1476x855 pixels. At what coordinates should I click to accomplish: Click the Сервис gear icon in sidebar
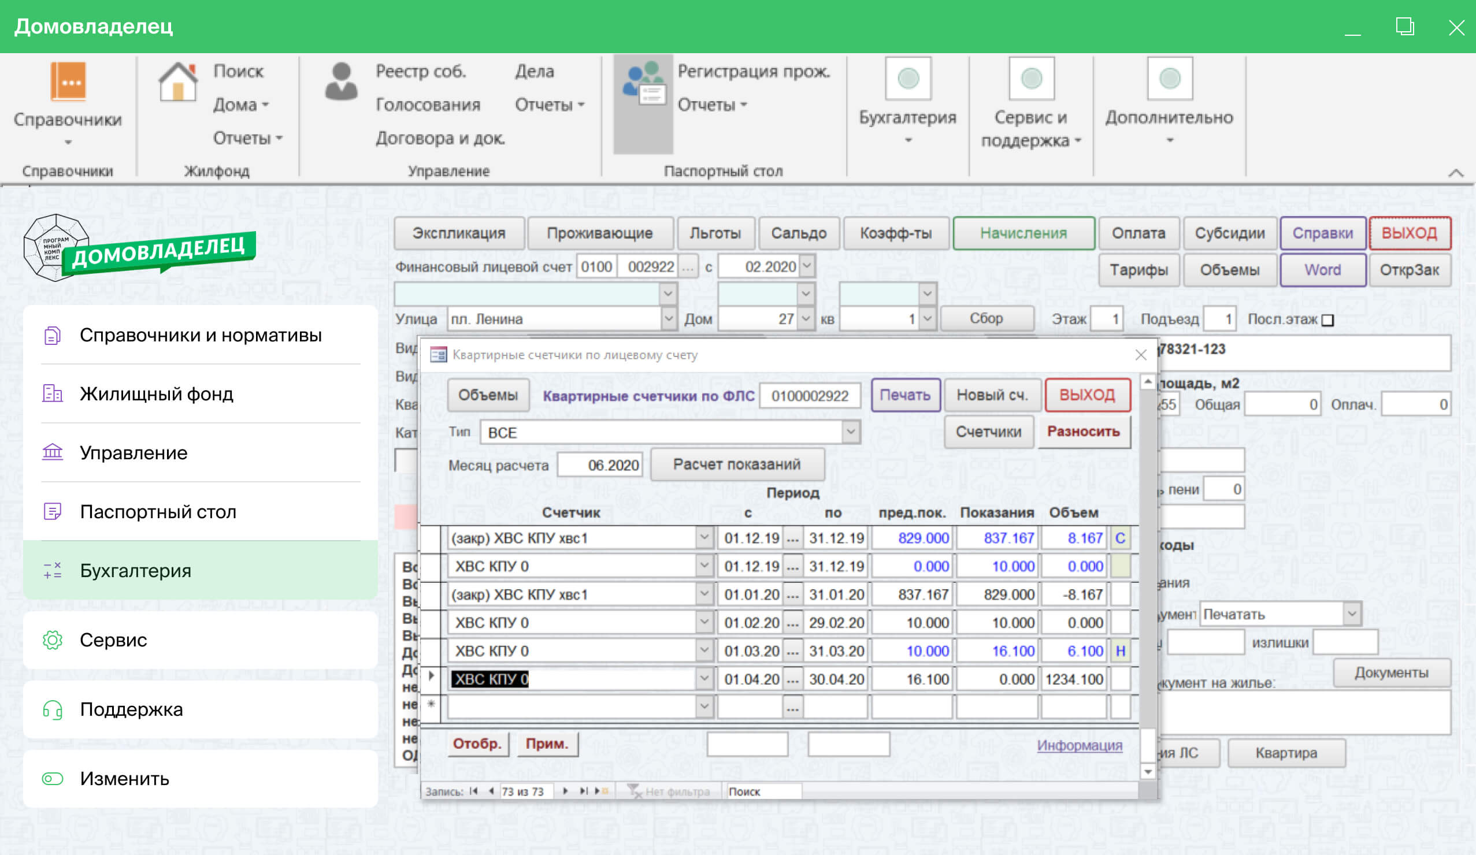pyautogui.click(x=53, y=640)
